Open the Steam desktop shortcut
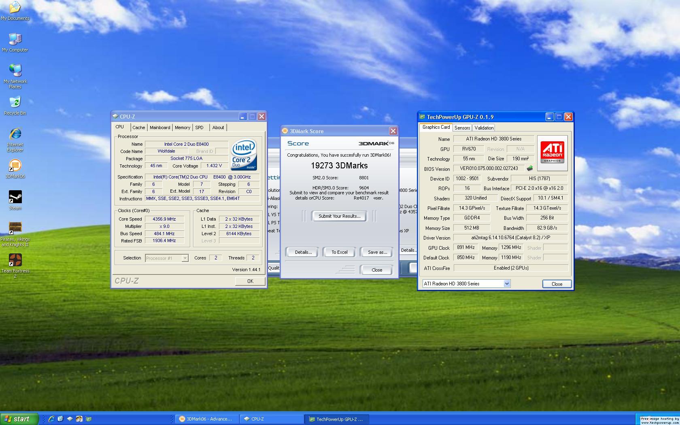Image resolution: width=680 pixels, height=425 pixels. pos(15,200)
